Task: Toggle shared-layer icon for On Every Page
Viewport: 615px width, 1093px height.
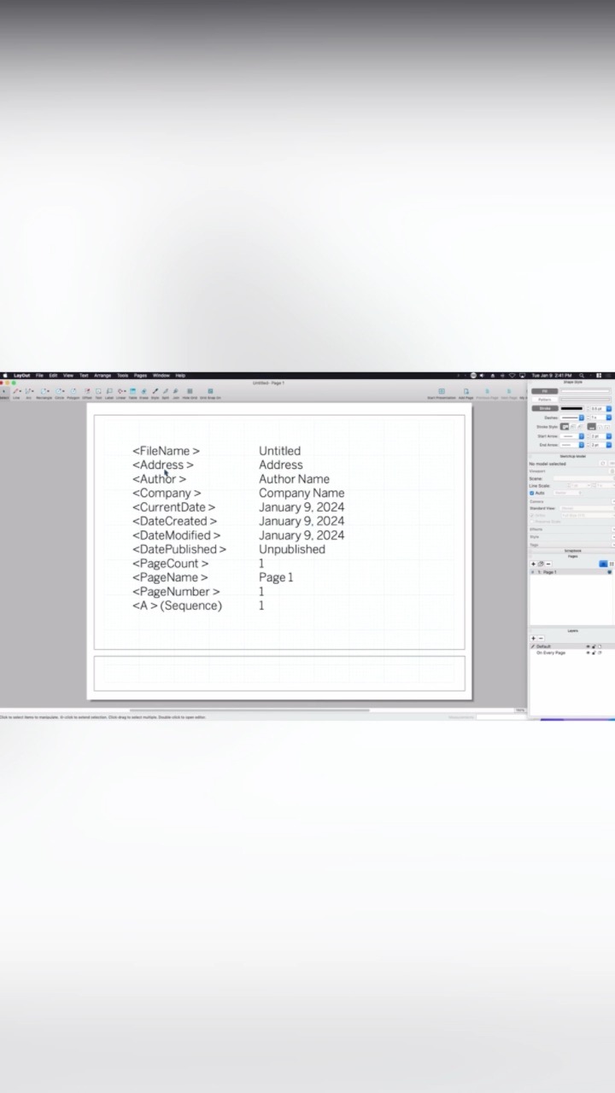Action: (600, 652)
